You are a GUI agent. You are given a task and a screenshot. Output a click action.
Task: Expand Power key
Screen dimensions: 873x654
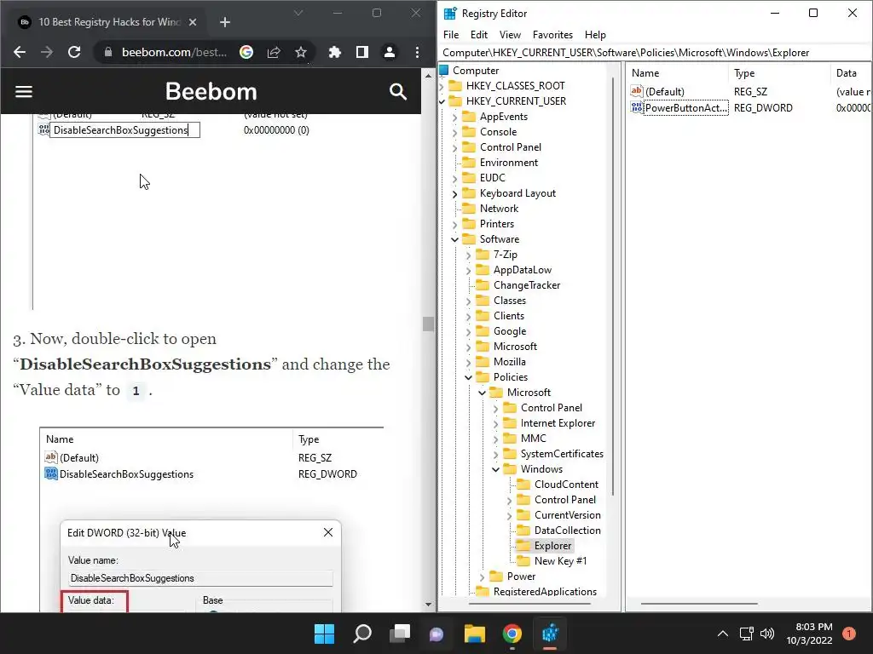[x=483, y=577]
